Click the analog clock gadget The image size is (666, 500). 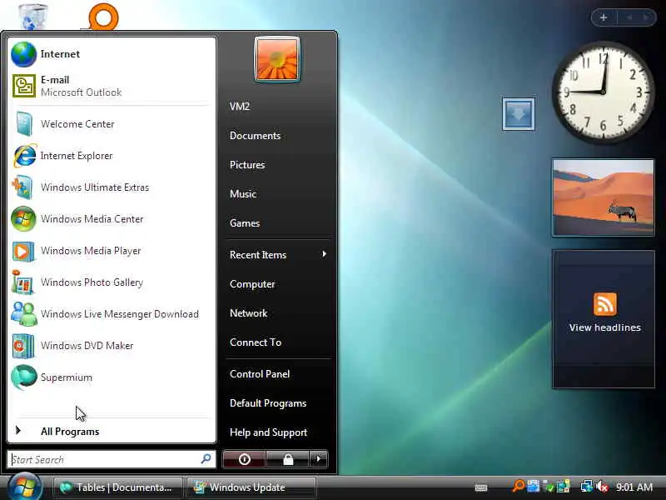pyautogui.click(x=603, y=92)
